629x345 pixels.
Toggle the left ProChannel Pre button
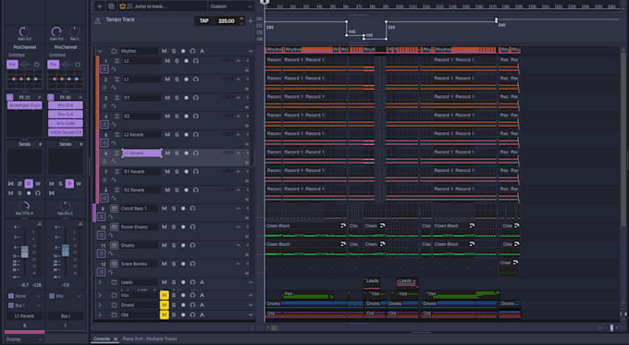coord(12,65)
